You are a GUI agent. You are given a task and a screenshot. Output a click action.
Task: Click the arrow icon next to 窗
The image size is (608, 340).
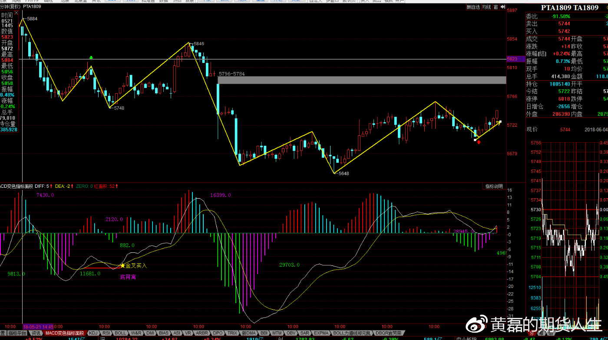pos(503,7)
